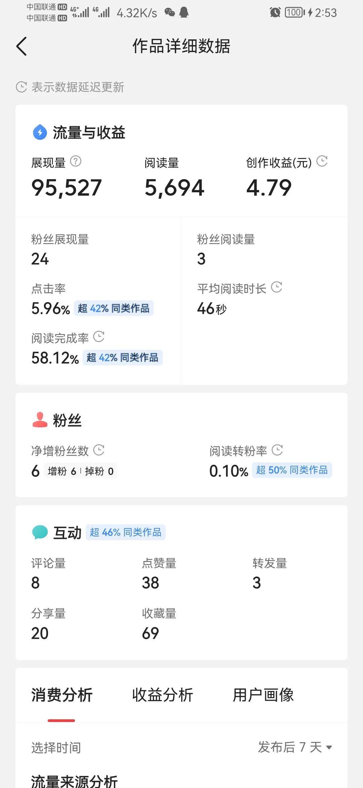Tap the clock icon beside 净增粉丝数
363x788 pixels.
99,450
